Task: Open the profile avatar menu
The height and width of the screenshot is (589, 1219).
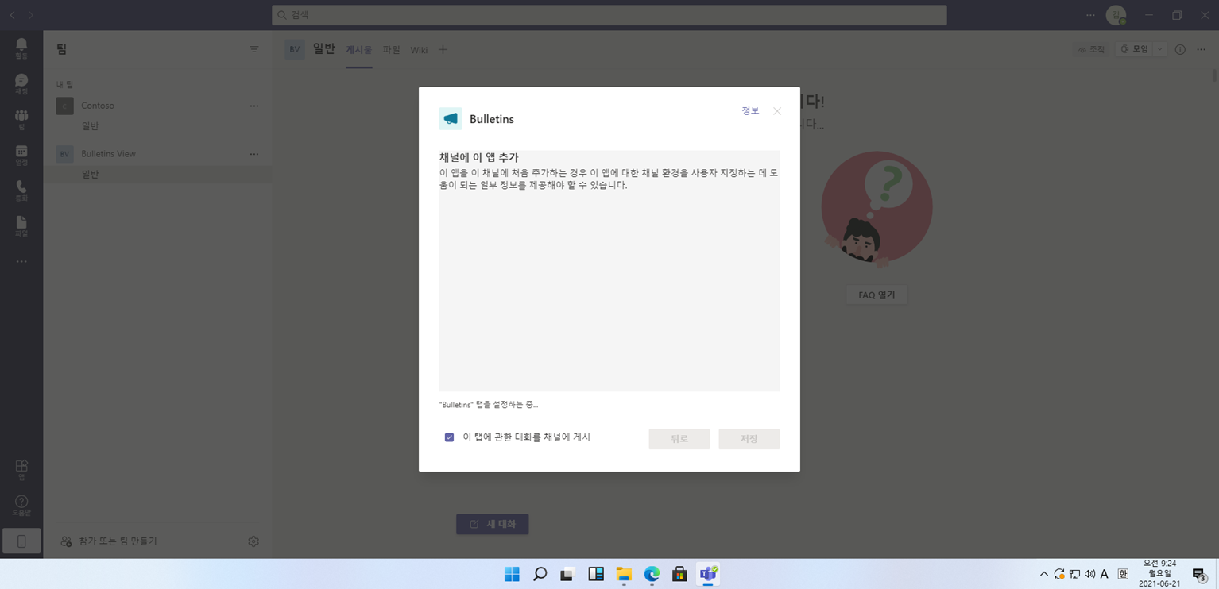Action: point(1116,15)
